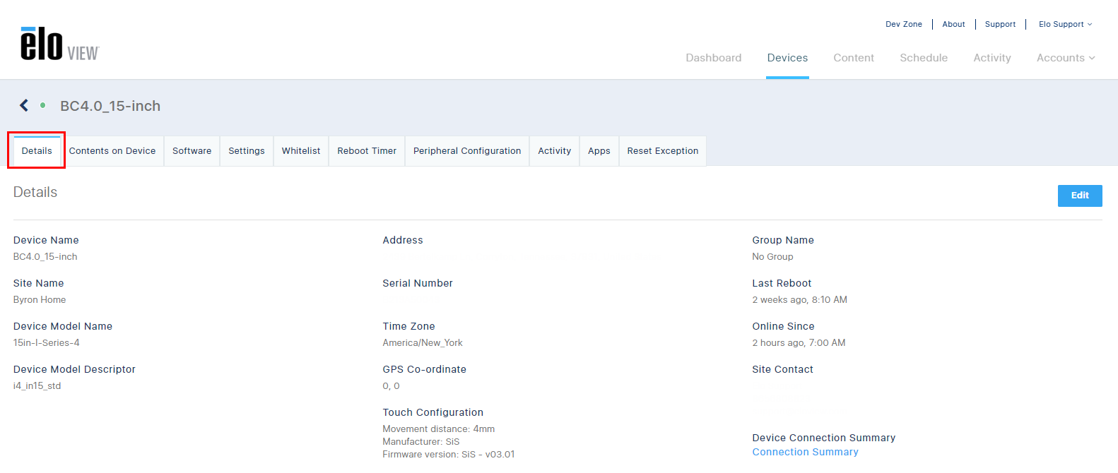1118x473 pixels.
Task: Switch to the device Activity tab
Action: (555, 151)
